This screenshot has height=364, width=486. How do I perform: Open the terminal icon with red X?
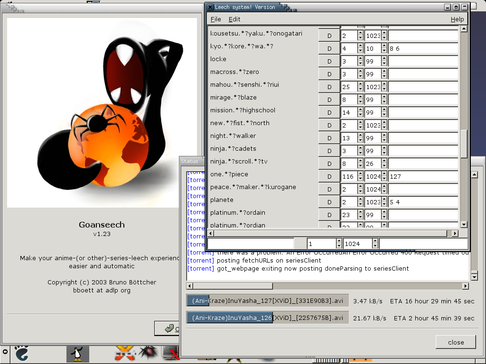click(x=171, y=353)
